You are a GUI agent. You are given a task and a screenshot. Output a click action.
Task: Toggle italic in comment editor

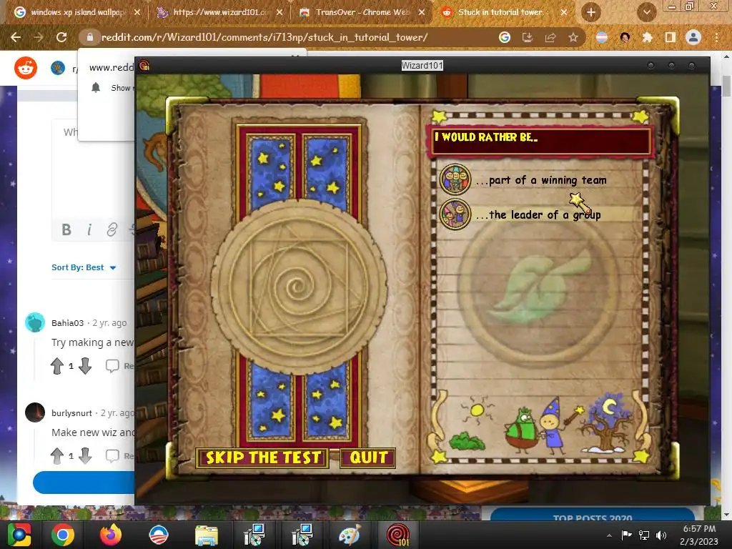click(89, 229)
